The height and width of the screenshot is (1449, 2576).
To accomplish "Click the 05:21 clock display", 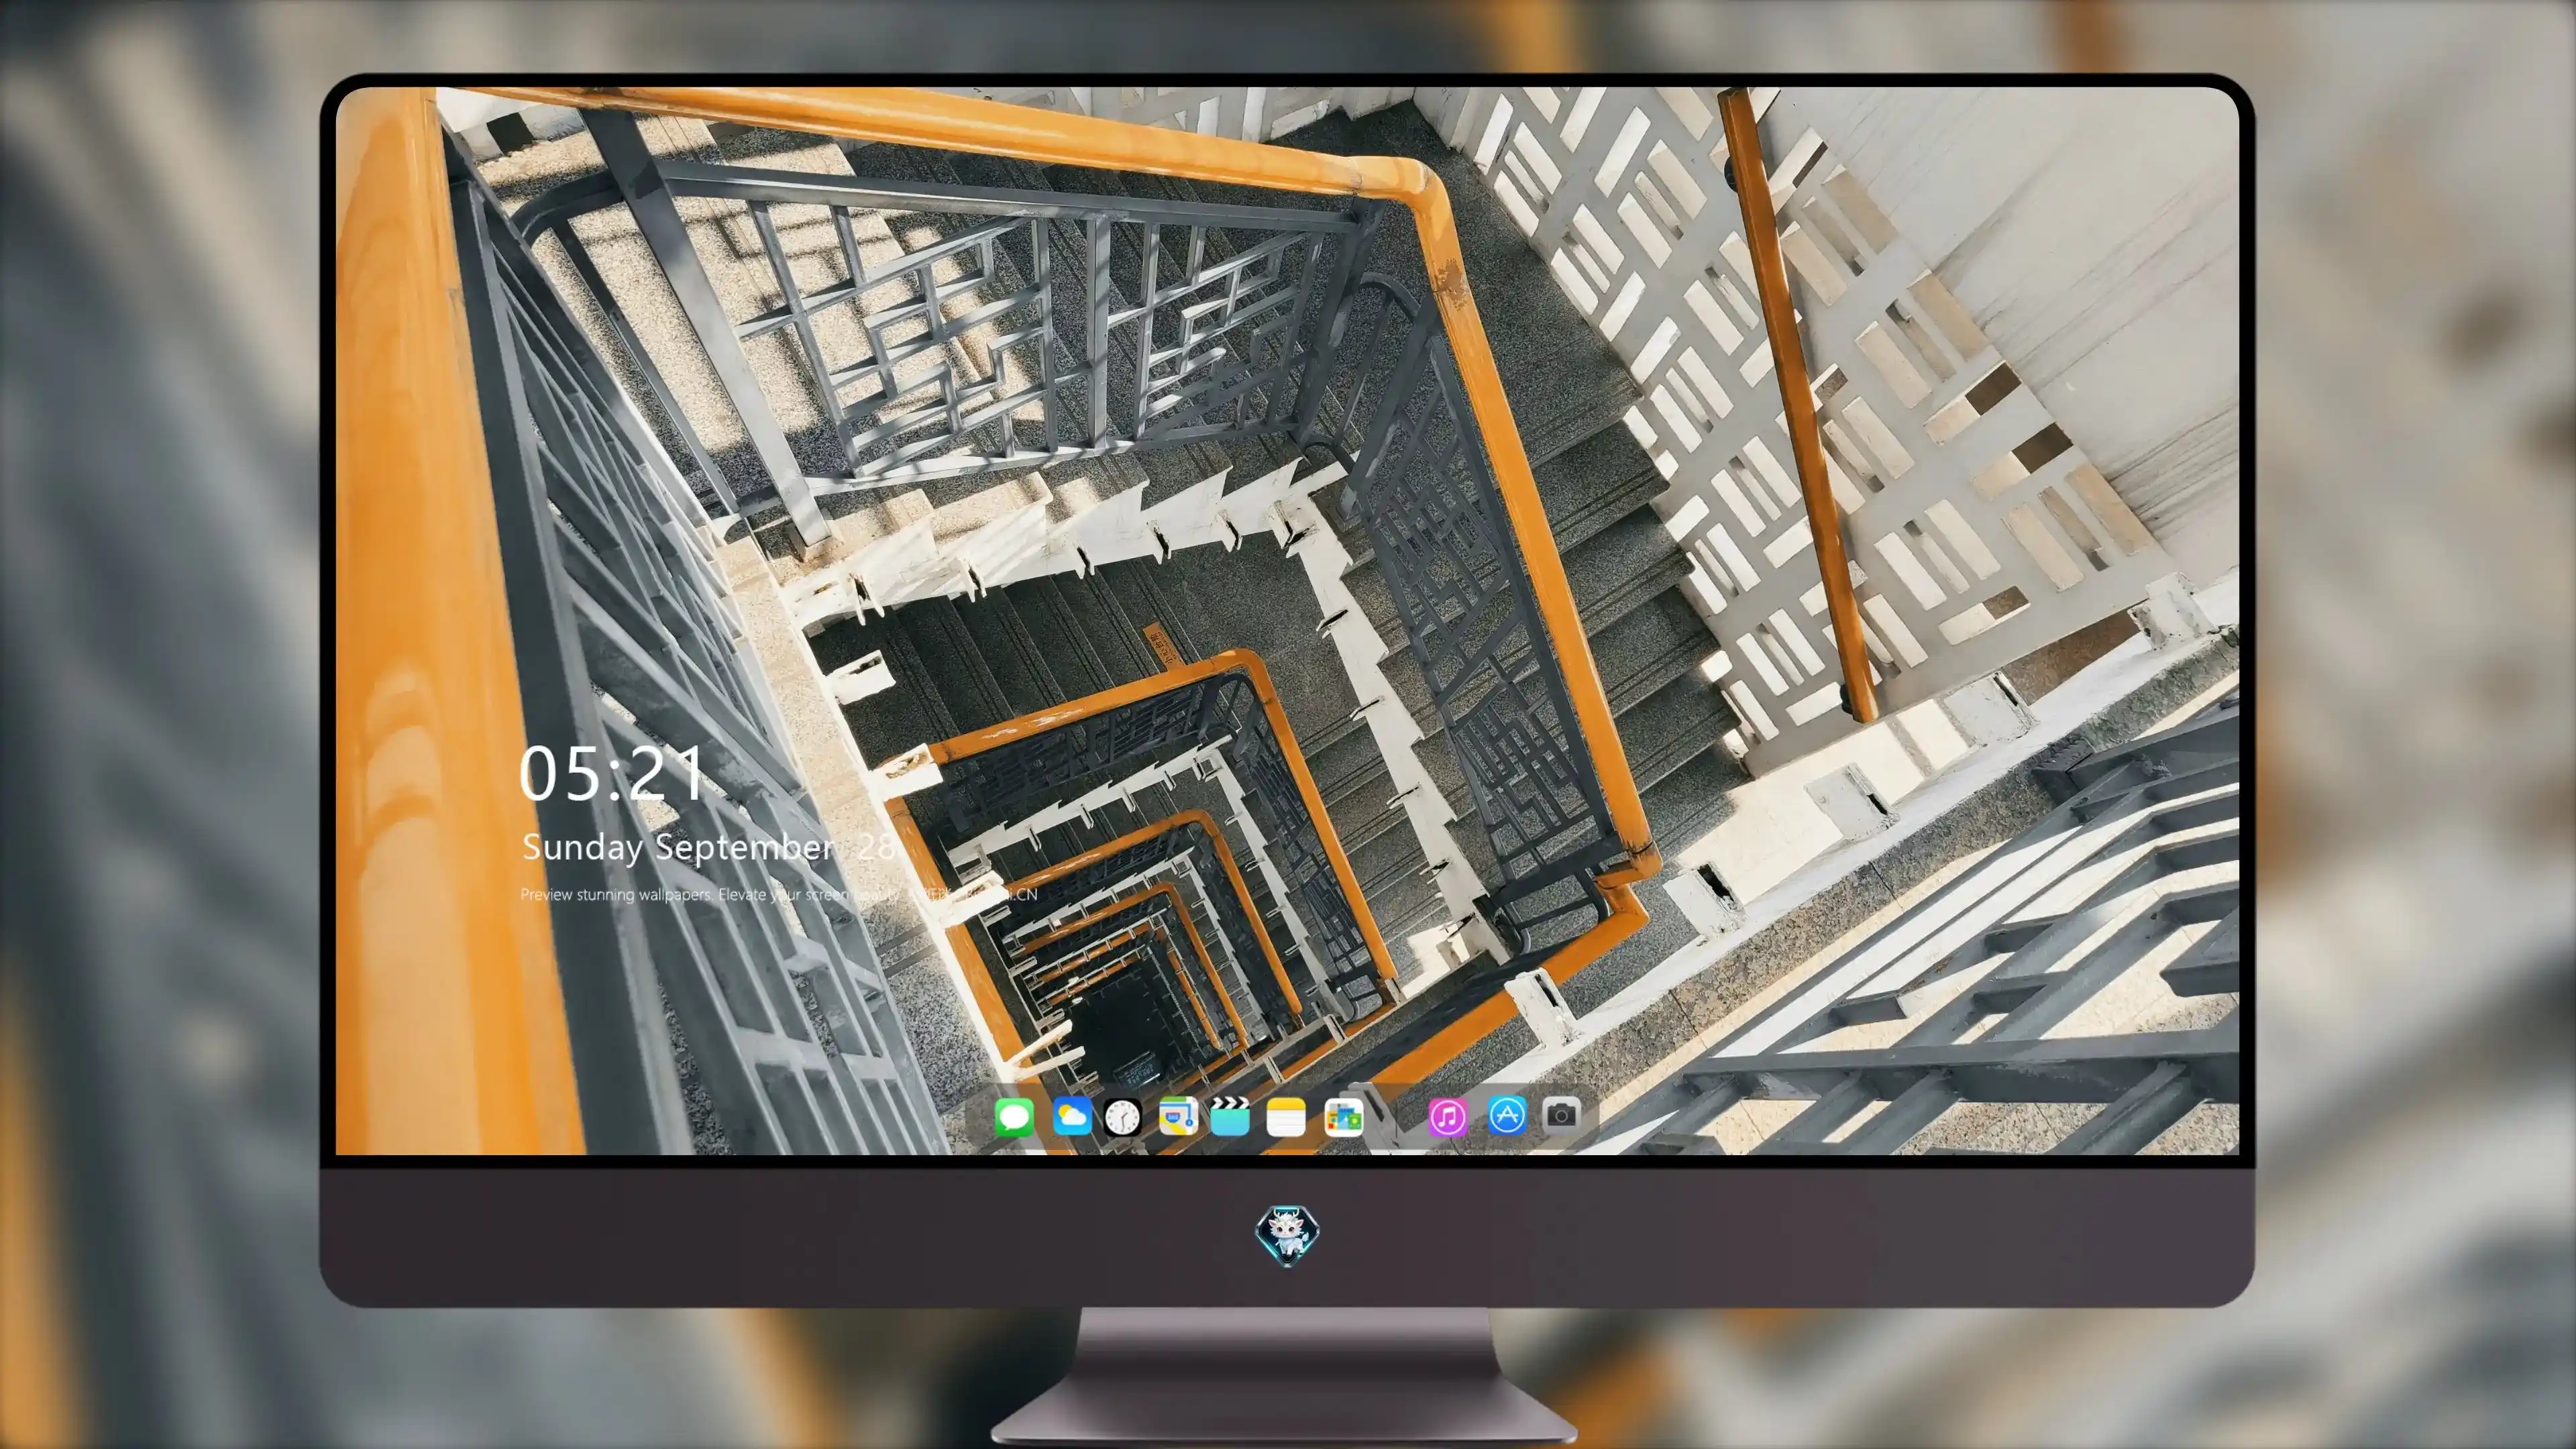I will coord(611,774).
